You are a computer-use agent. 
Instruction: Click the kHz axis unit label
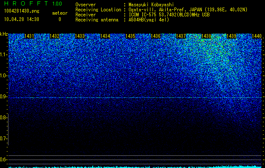coord(4,34)
